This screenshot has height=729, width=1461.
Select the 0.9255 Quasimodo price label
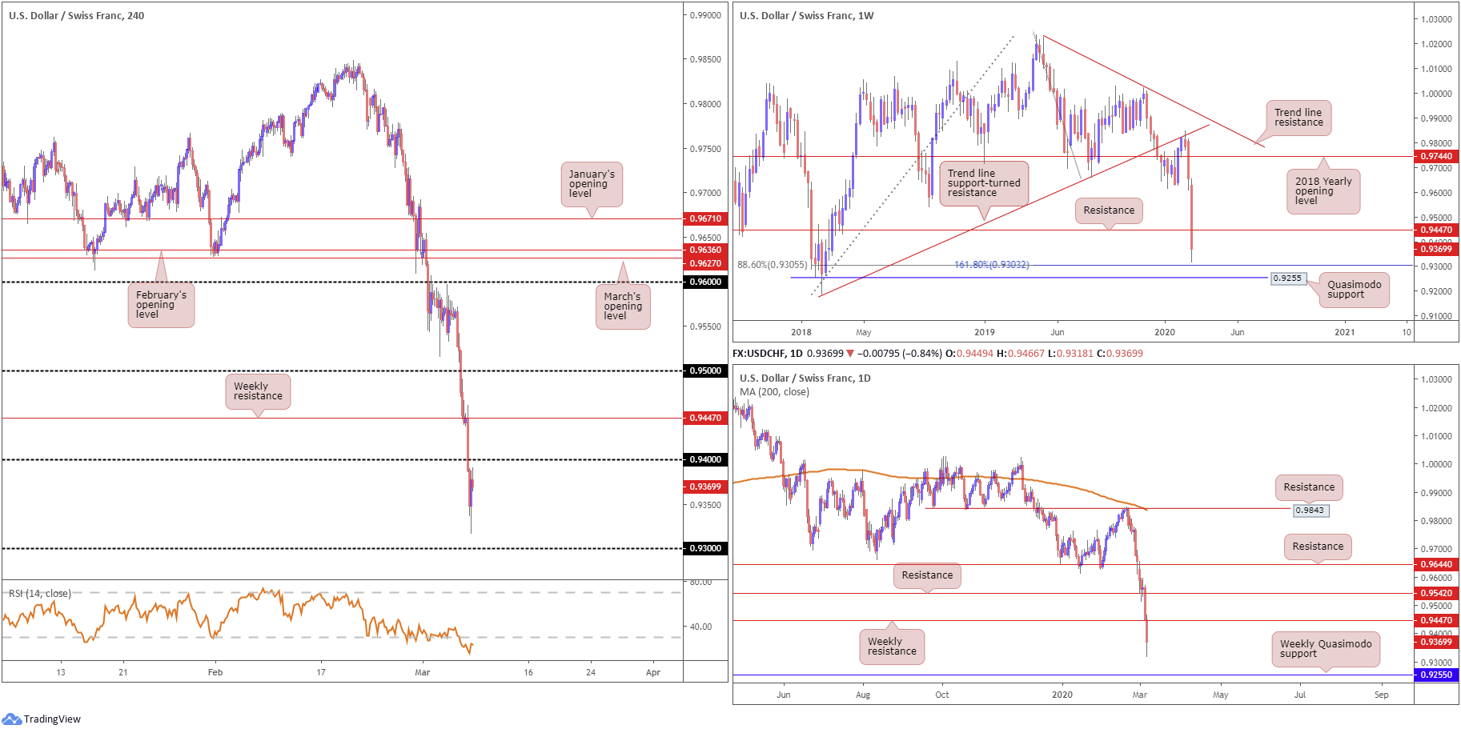point(1287,278)
